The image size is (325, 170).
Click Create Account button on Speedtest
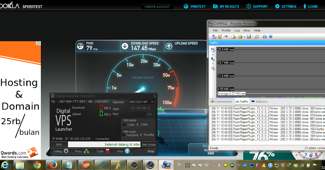coord(157,7)
